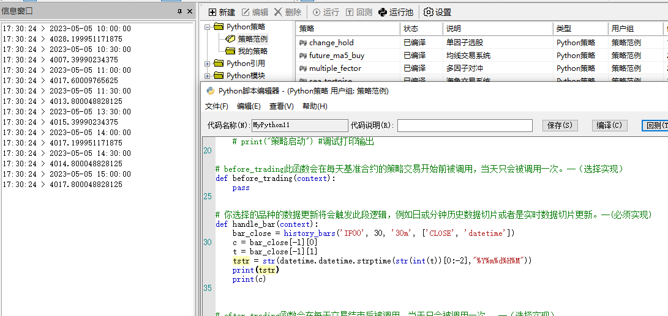Viewport: 668px width, 316px height.
Task: Click the 删除 toolbar button
Action: pos(288,12)
